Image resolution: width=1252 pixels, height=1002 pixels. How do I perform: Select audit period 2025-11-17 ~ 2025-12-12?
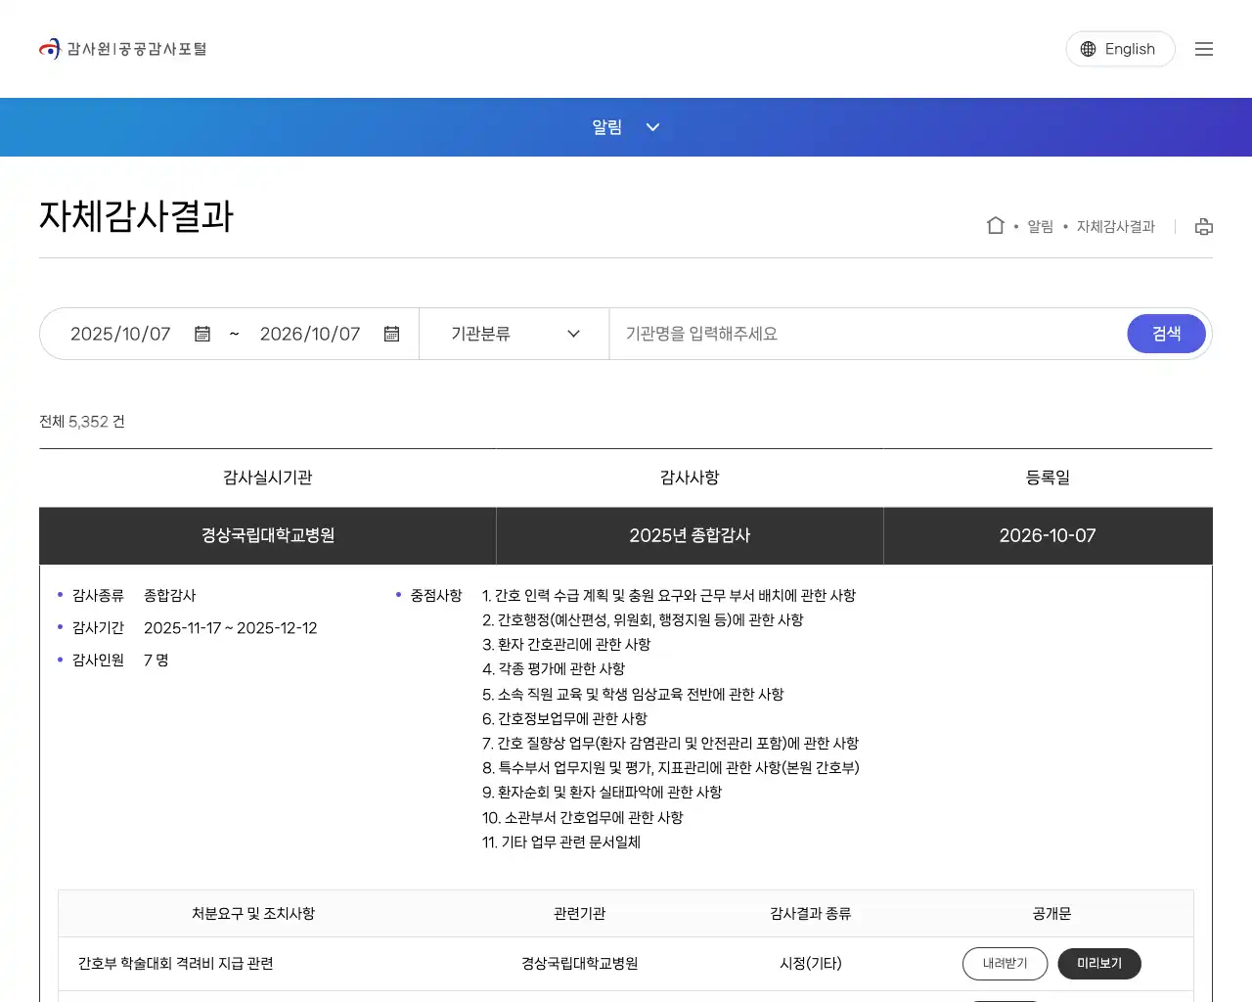pos(231,628)
